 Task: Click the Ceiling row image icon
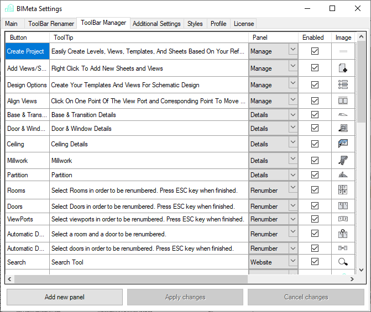tap(343, 144)
